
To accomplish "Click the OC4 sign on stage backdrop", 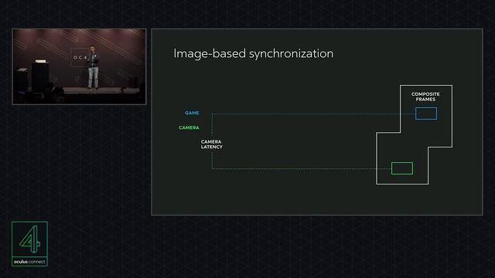I will tap(80, 58).
